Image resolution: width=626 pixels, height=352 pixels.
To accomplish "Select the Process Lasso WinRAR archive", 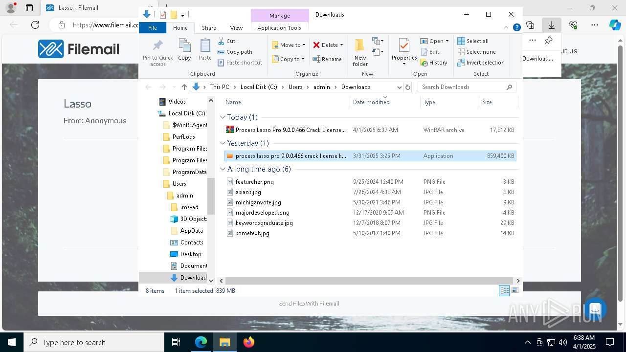I will click(370, 130).
